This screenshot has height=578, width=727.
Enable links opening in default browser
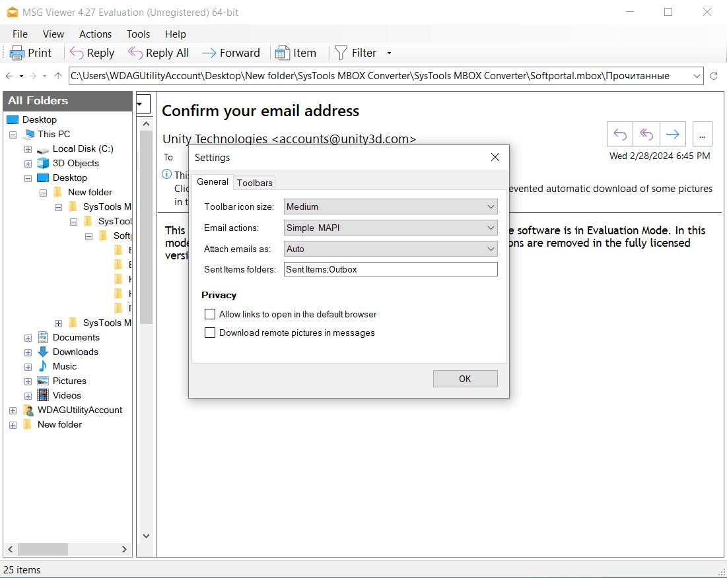(x=210, y=315)
